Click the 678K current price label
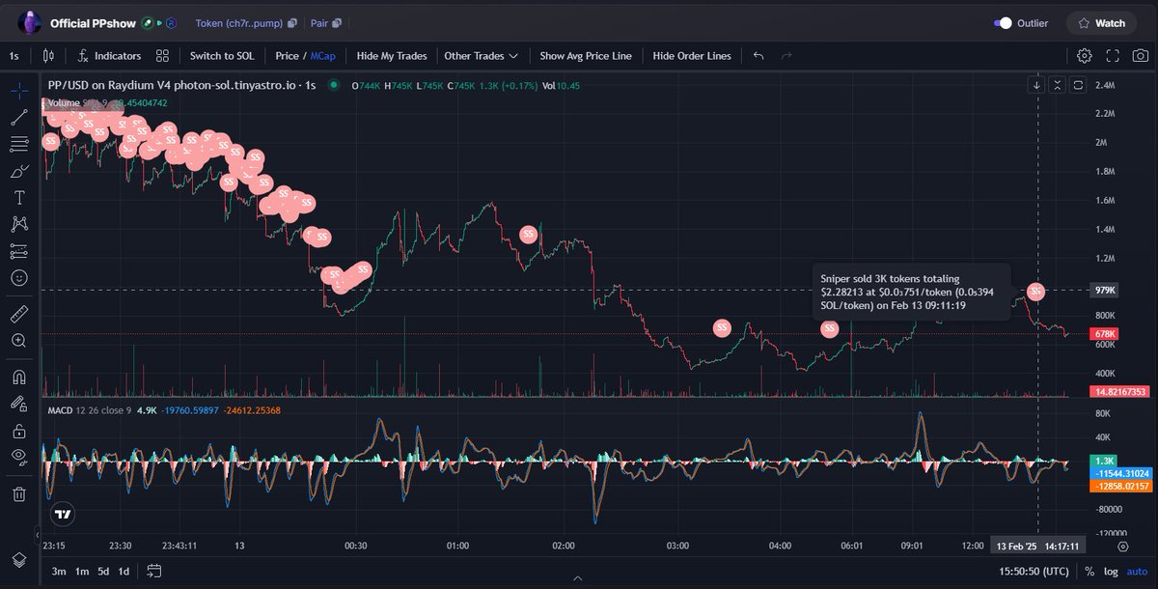The height and width of the screenshot is (589, 1158). [x=1105, y=334]
